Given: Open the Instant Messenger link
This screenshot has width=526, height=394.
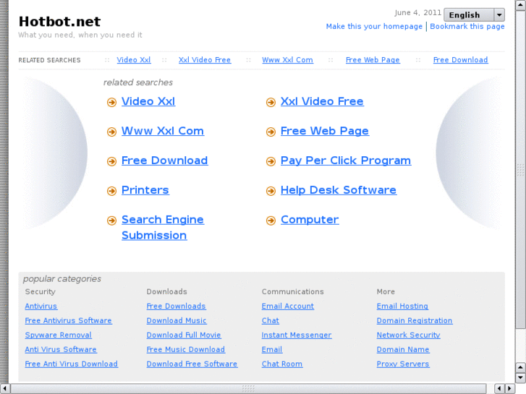Looking at the screenshot, I should point(297,335).
